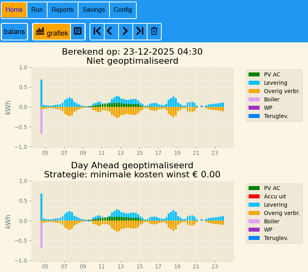Delete record with the trash icon
308x272 pixels.
click(154, 31)
